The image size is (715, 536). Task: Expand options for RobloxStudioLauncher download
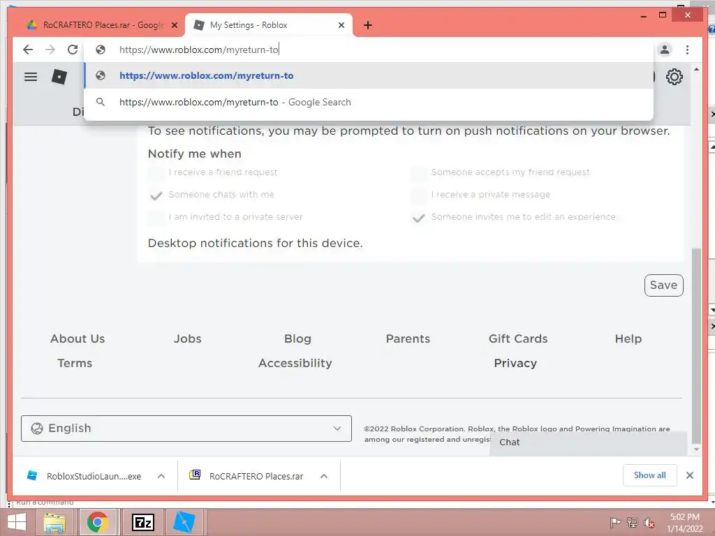coord(161,476)
